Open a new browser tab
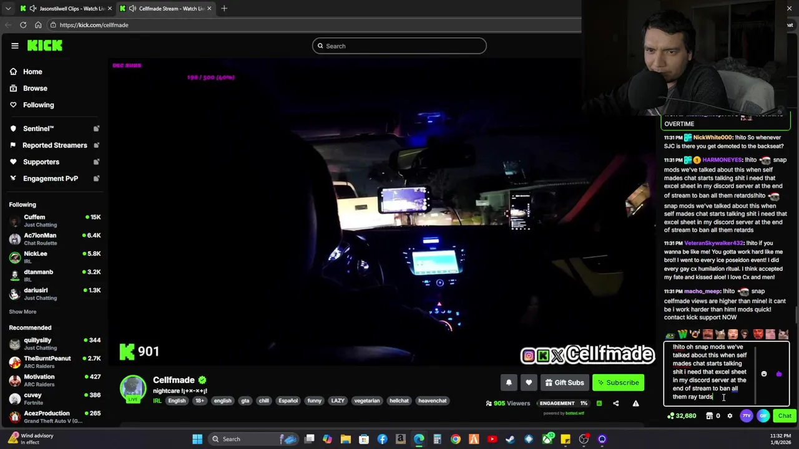Image resolution: width=799 pixels, height=449 pixels. [224, 8]
